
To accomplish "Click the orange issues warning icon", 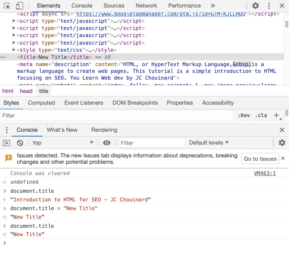I will pos(8,158).
